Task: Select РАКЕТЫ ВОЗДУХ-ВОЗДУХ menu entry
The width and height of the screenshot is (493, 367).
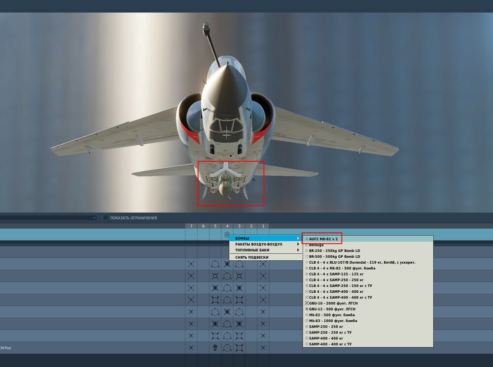Action: pyautogui.click(x=266, y=244)
